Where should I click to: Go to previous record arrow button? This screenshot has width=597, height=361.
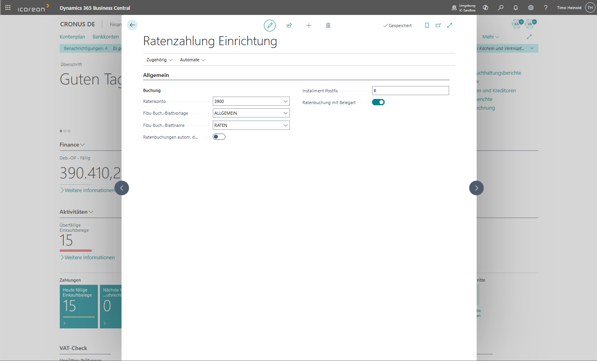[122, 188]
